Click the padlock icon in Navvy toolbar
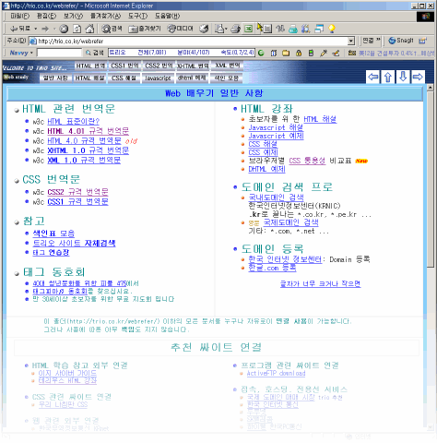The height and width of the screenshot is (443, 437). tap(299, 53)
